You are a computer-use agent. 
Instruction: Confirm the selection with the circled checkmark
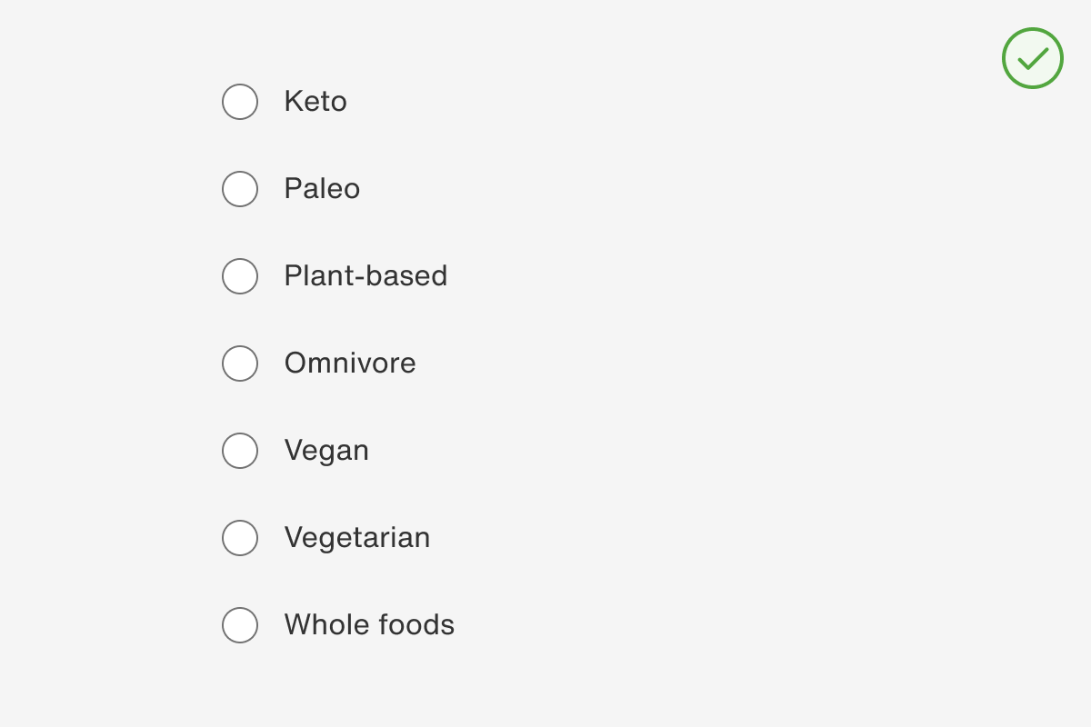tap(1032, 58)
